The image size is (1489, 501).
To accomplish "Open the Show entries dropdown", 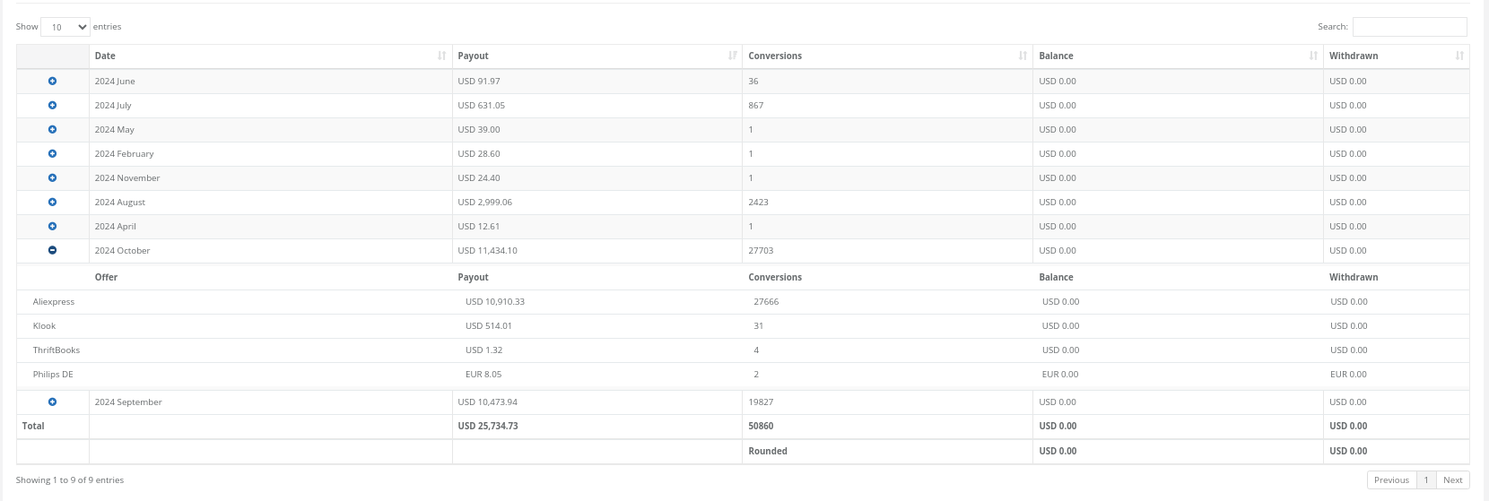I will coord(65,27).
